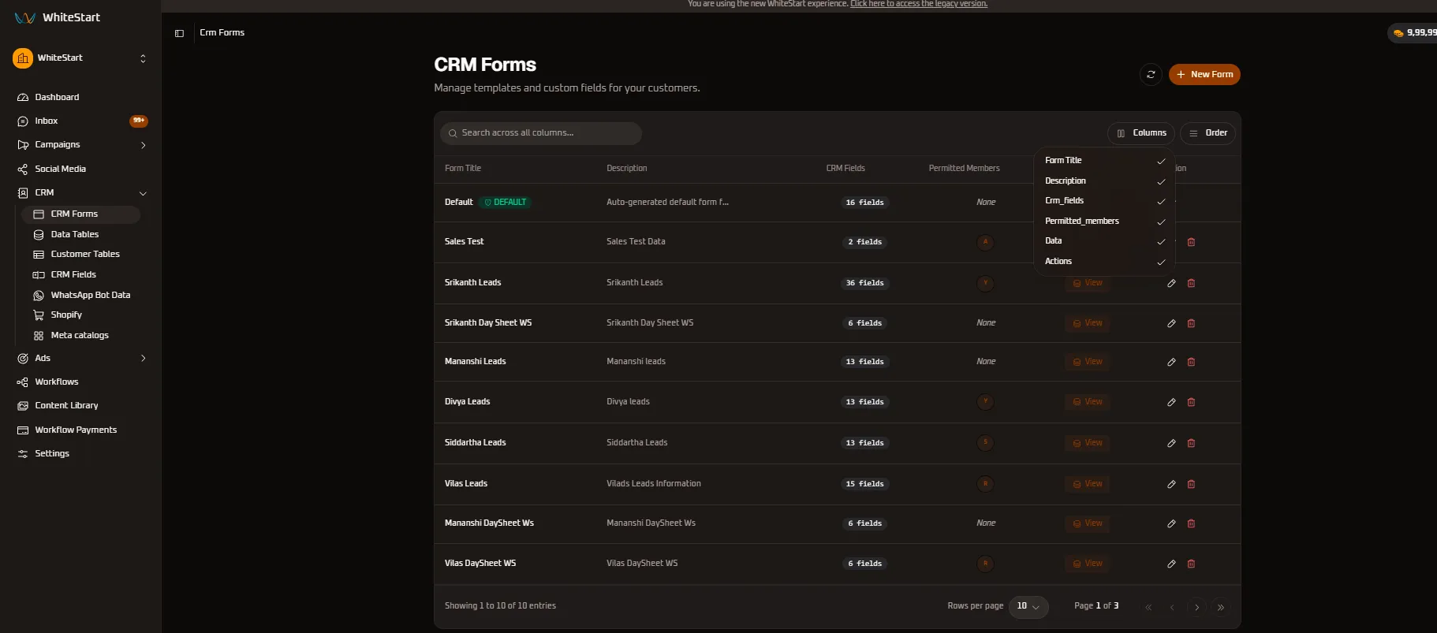Open the Order button
The width and height of the screenshot is (1437, 633).
(x=1207, y=133)
